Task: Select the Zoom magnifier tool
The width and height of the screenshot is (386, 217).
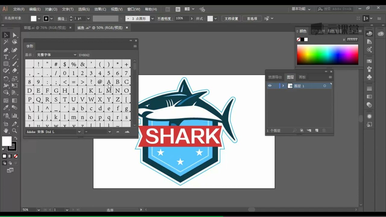Action: pyautogui.click(x=14, y=131)
